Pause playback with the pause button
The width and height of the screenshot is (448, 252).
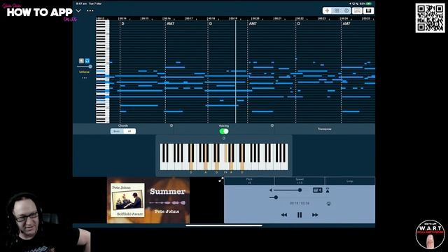tap(300, 215)
